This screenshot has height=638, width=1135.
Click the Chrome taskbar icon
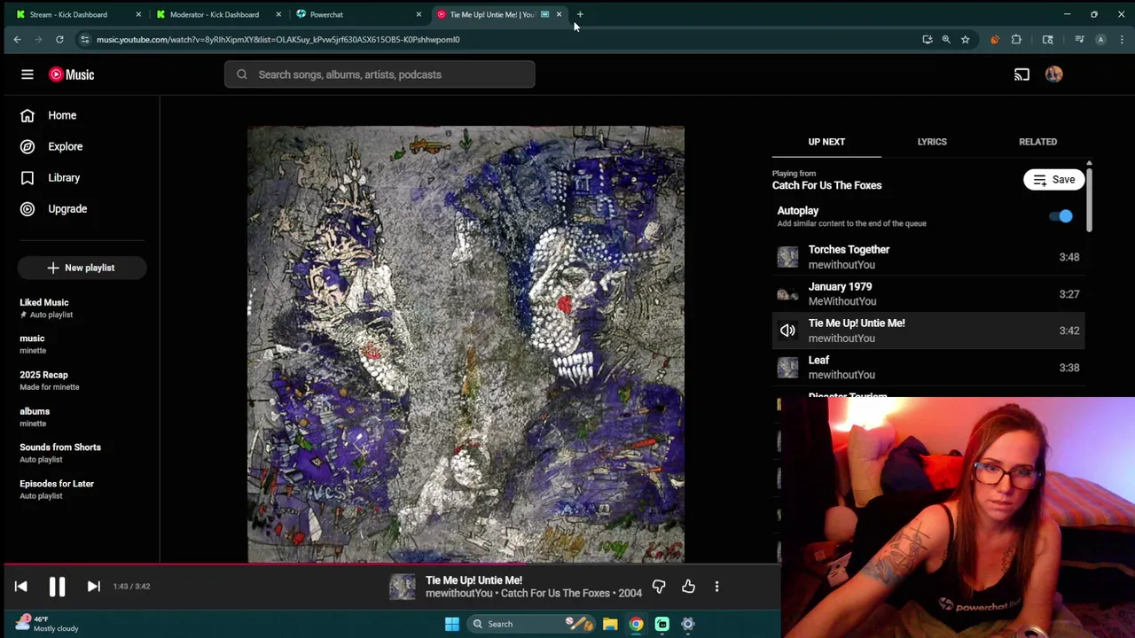pyautogui.click(x=636, y=624)
